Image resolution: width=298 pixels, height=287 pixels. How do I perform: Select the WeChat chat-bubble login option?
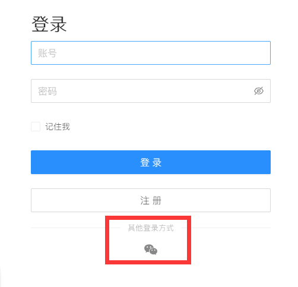151,250
